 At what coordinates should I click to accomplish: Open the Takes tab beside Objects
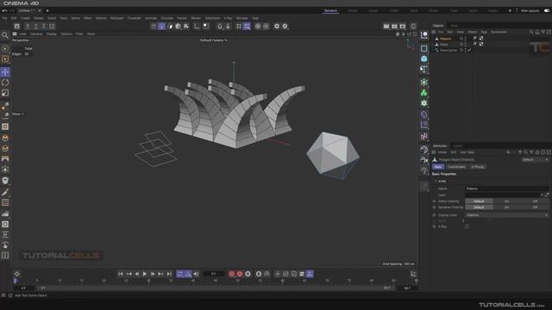(x=455, y=26)
